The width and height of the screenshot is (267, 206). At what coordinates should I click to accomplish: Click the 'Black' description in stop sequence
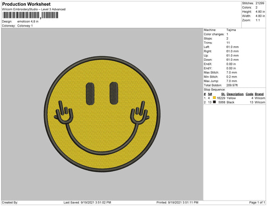[231, 102]
